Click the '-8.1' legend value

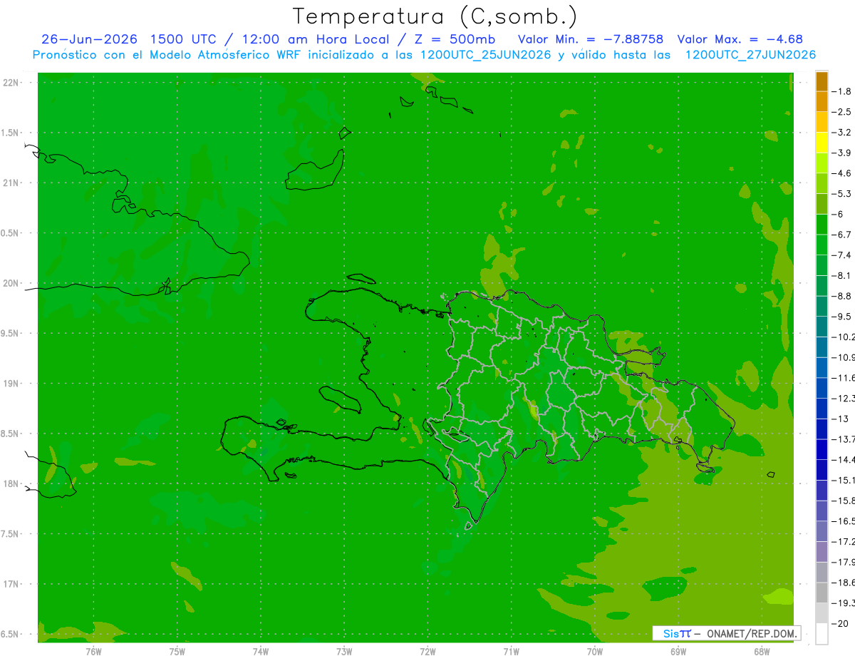click(x=843, y=275)
